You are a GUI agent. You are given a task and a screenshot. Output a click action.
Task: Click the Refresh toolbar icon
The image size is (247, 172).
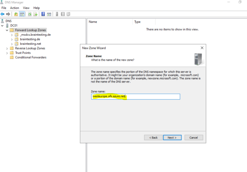tap(30, 14)
